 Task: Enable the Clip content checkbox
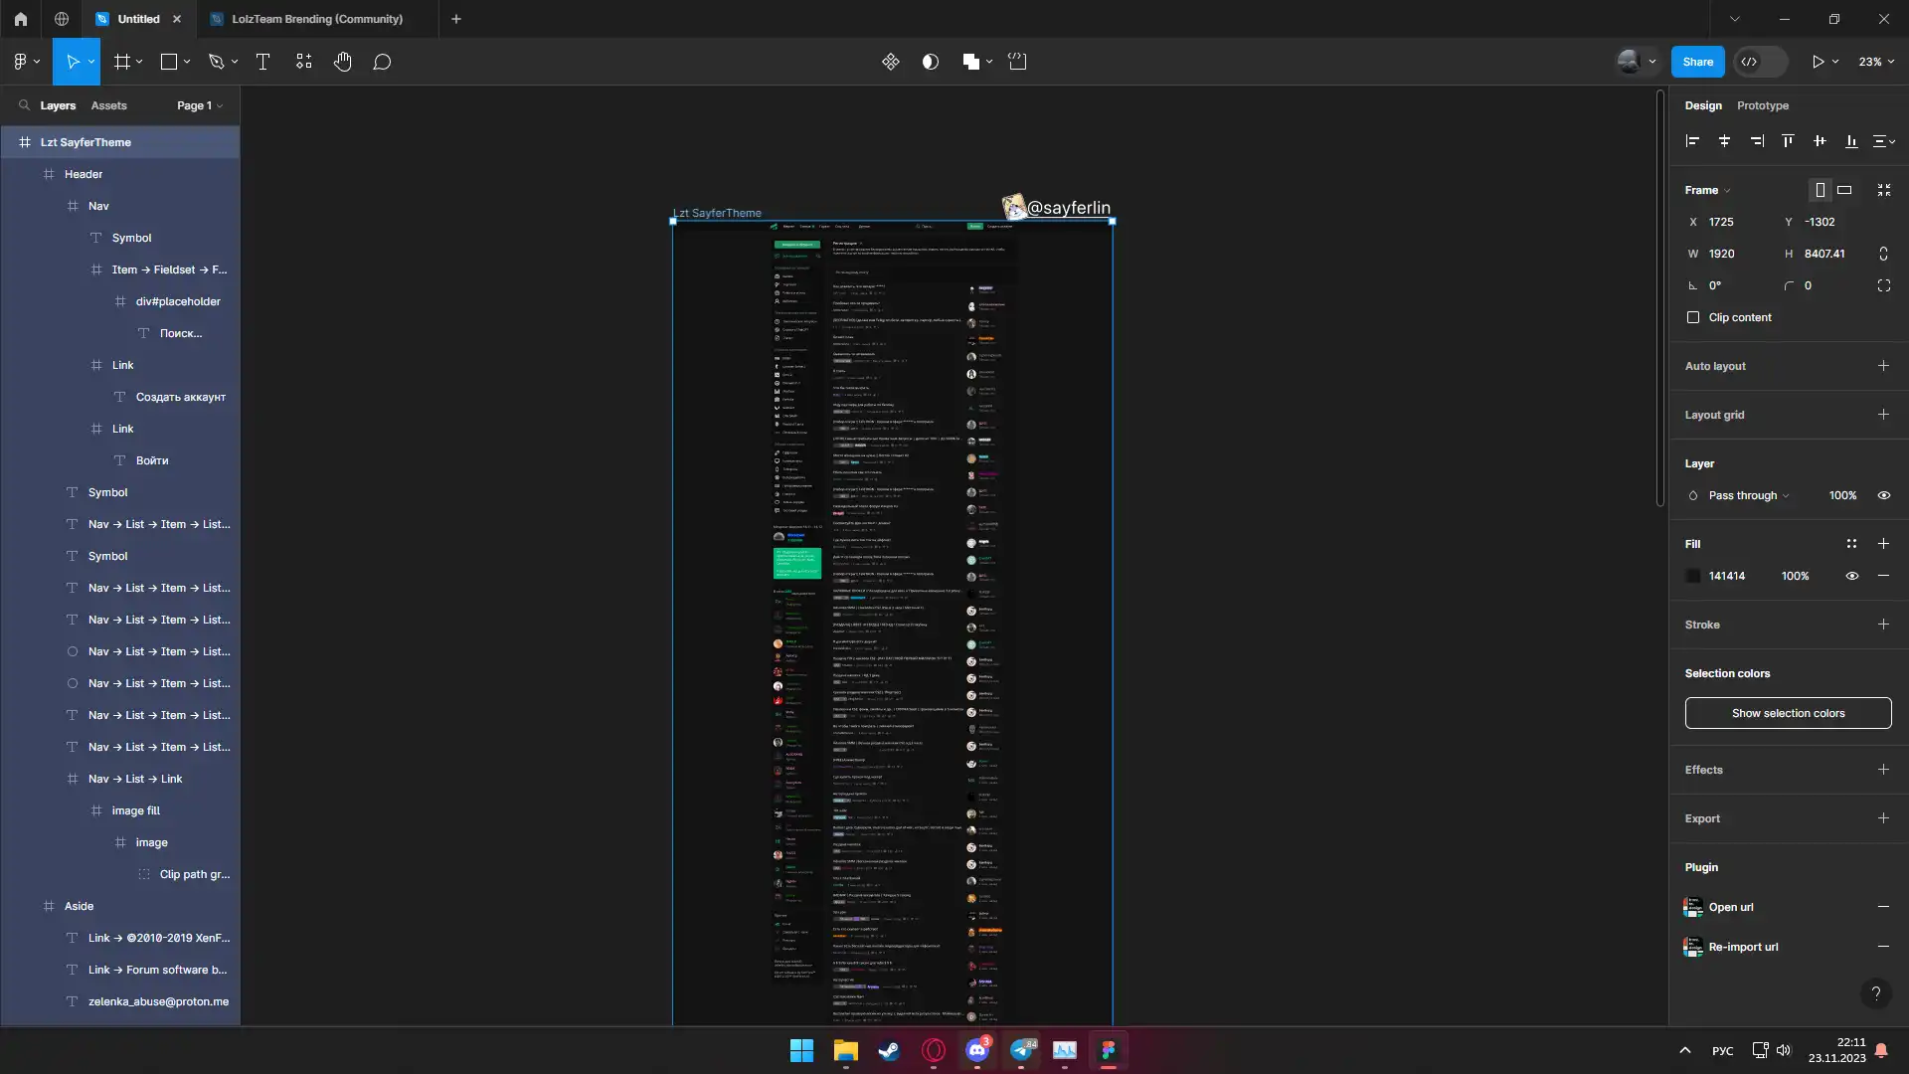[1693, 317]
